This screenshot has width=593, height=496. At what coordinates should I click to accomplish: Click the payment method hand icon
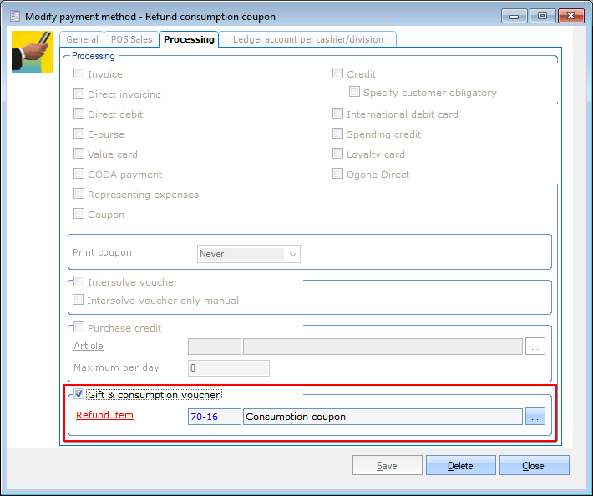pos(32,52)
